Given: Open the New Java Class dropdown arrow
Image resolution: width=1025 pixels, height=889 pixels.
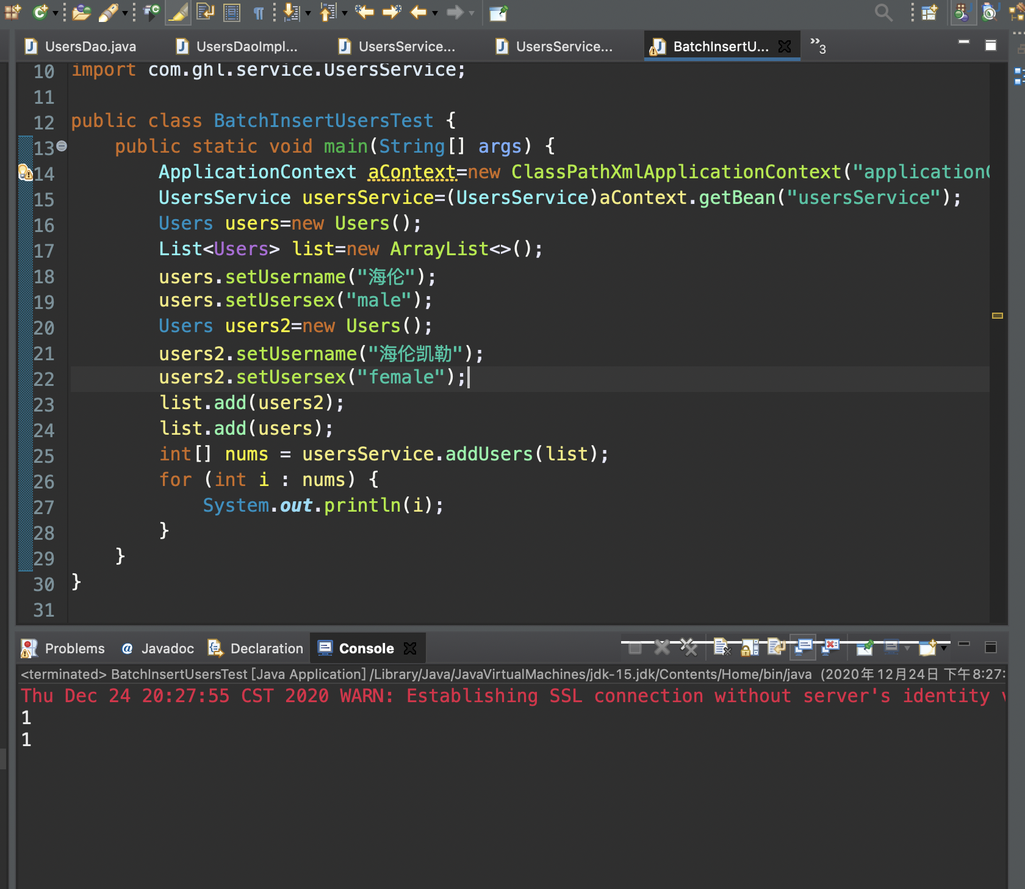Looking at the screenshot, I should click(x=56, y=13).
